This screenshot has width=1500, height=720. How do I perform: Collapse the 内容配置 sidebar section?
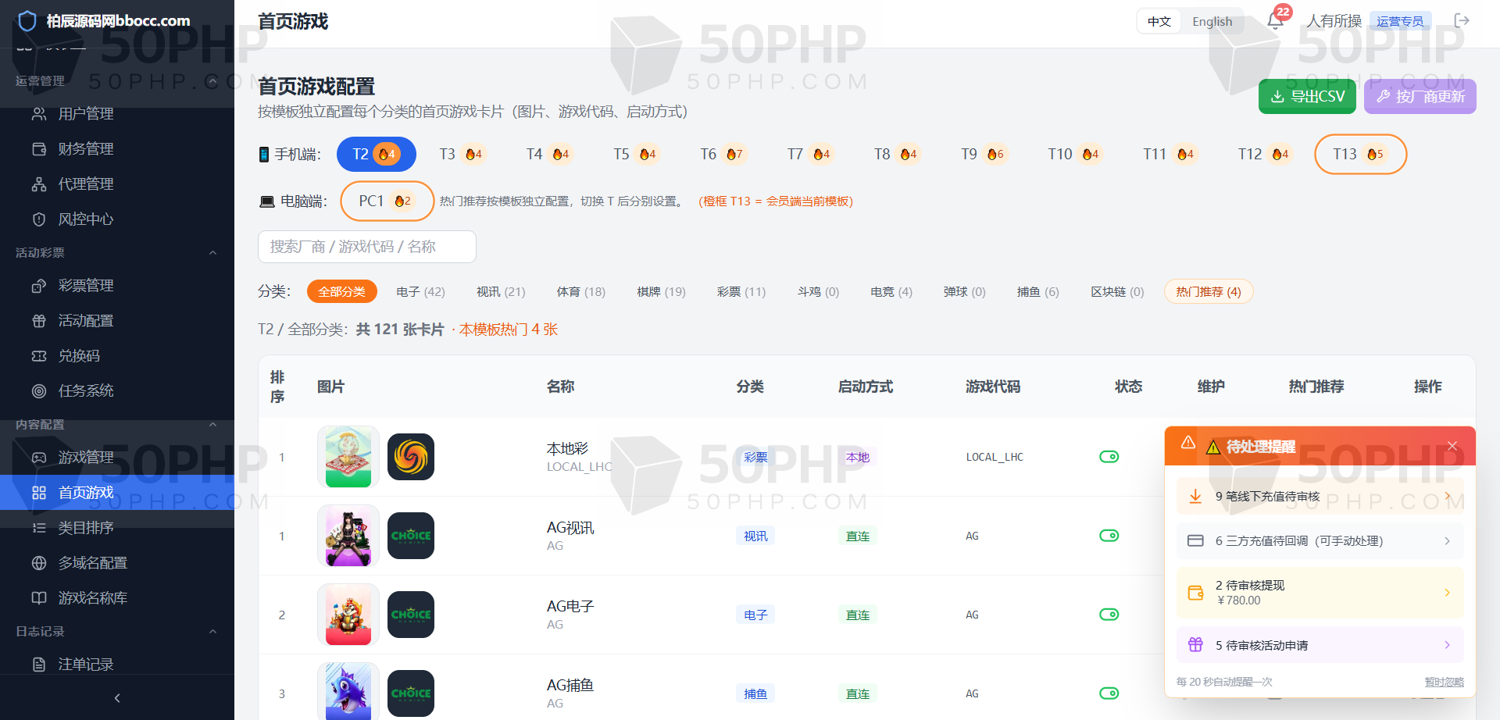click(212, 424)
